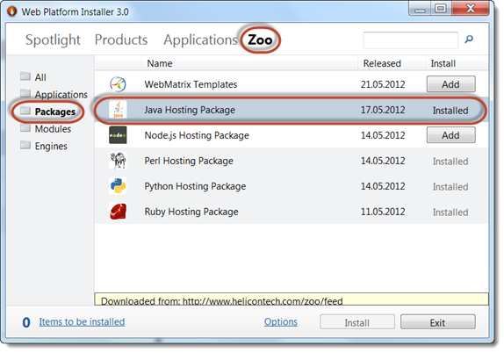
Task: Sort by the Released column header
Action: [382, 63]
